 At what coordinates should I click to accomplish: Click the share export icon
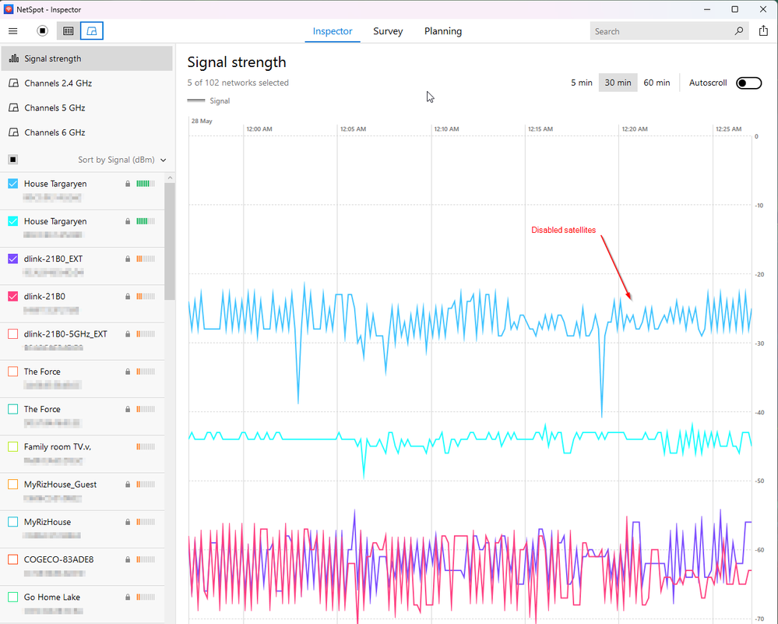763,31
